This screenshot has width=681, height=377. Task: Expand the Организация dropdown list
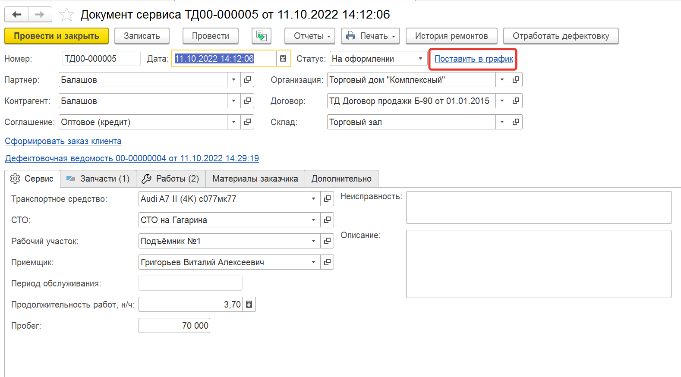[502, 80]
